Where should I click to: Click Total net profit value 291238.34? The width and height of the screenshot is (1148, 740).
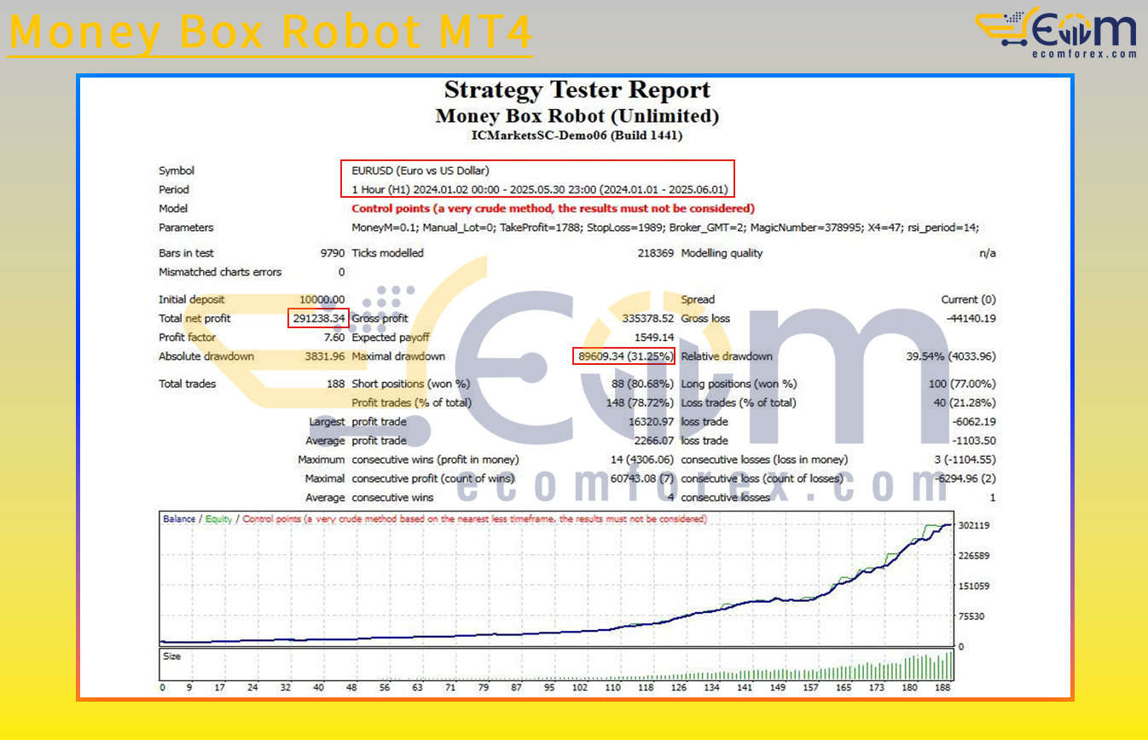tap(319, 318)
